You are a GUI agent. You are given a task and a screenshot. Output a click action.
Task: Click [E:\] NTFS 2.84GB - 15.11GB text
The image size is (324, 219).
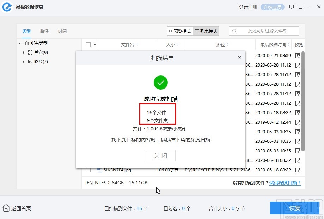116,183
